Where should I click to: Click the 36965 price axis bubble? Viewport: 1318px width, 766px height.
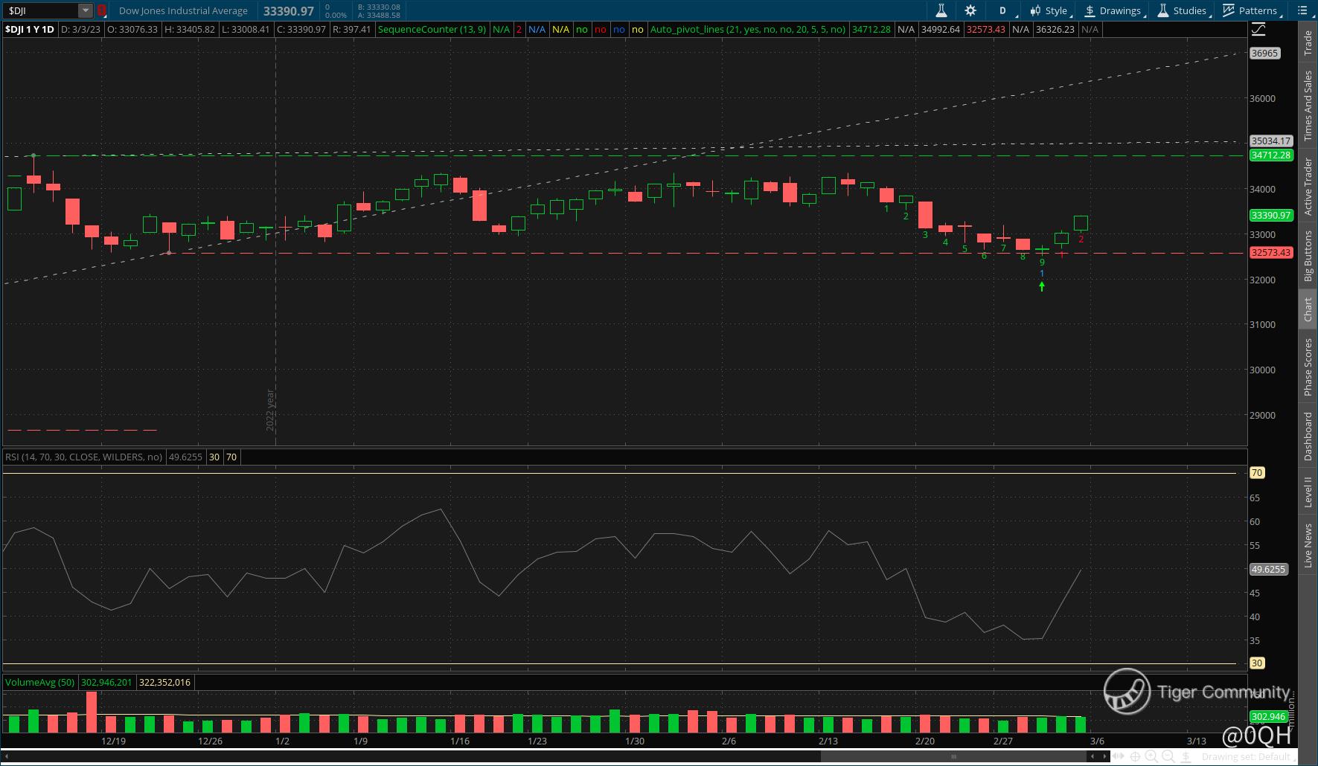point(1265,54)
